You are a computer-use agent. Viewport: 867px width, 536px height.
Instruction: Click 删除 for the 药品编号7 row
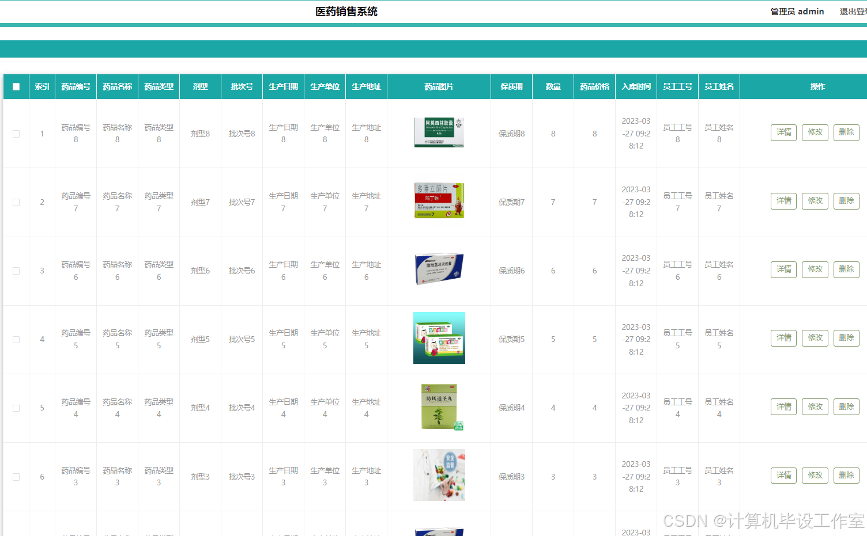tap(846, 201)
